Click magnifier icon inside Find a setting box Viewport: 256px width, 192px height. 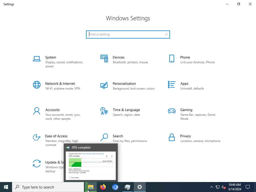pyautogui.click(x=166, y=34)
